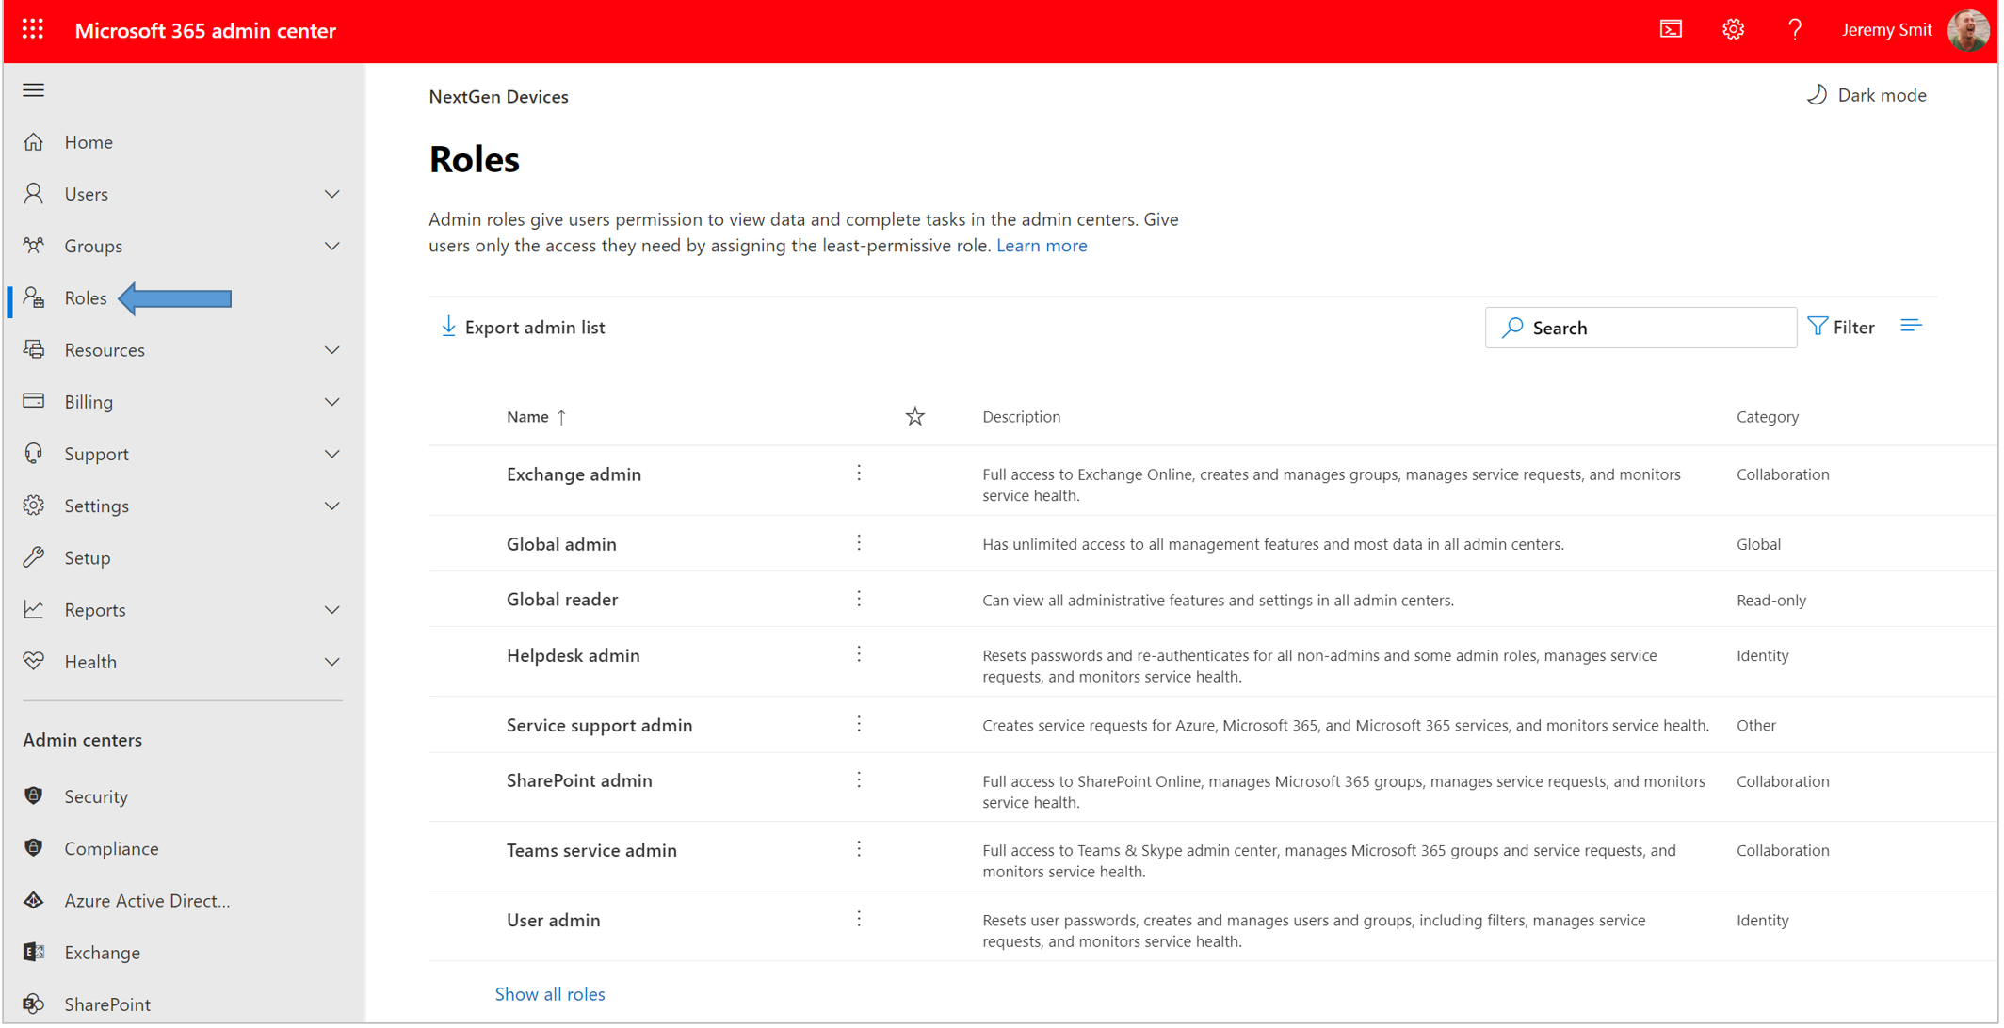Expand the Resources menu chevron

point(332,350)
